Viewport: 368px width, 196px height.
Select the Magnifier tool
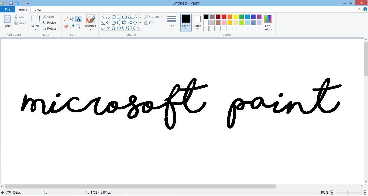click(x=78, y=27)
